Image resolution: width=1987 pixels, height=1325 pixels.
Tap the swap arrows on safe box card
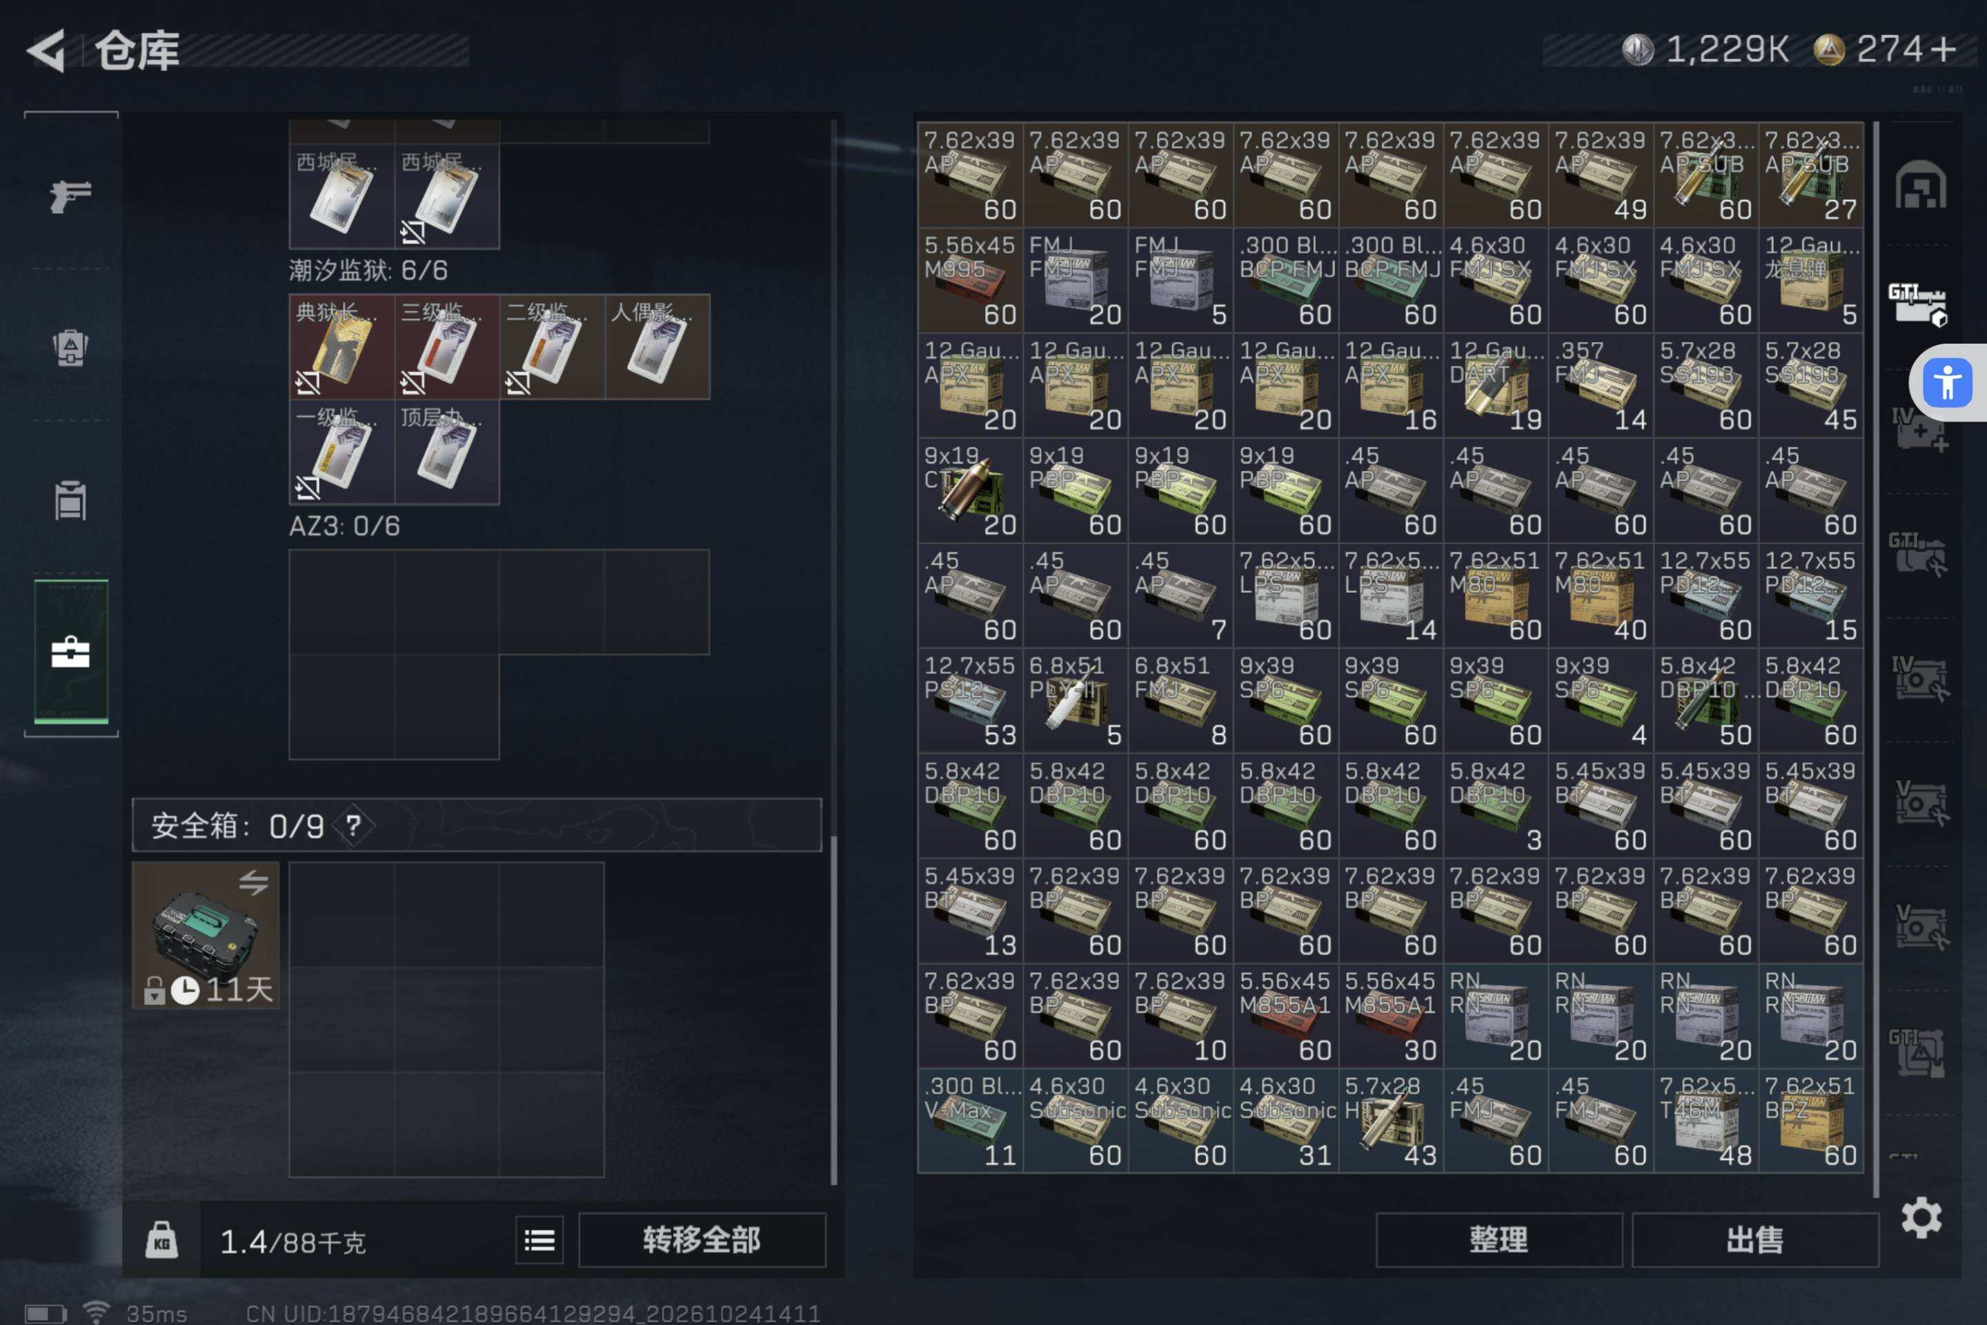pos(253,883)
